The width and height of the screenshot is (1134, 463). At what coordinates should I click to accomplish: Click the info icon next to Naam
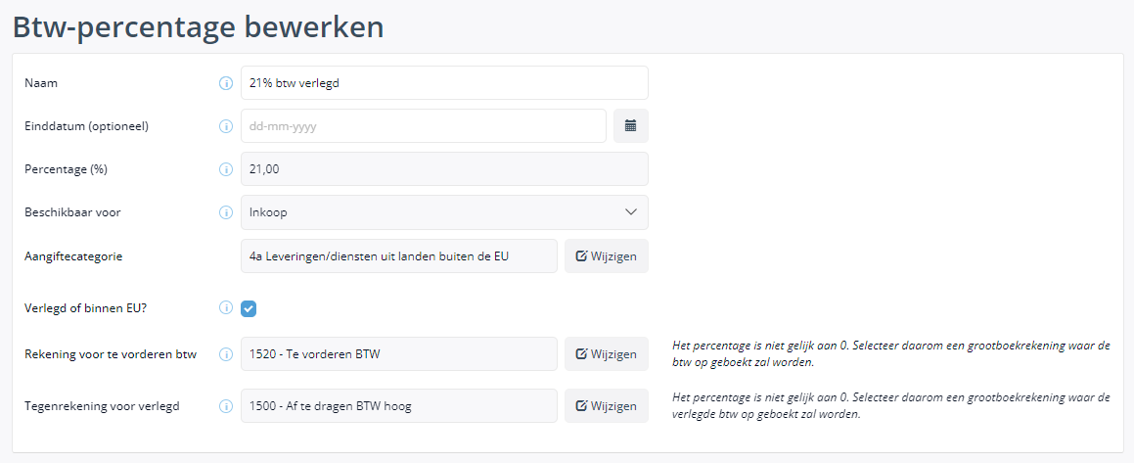point(226,83)
